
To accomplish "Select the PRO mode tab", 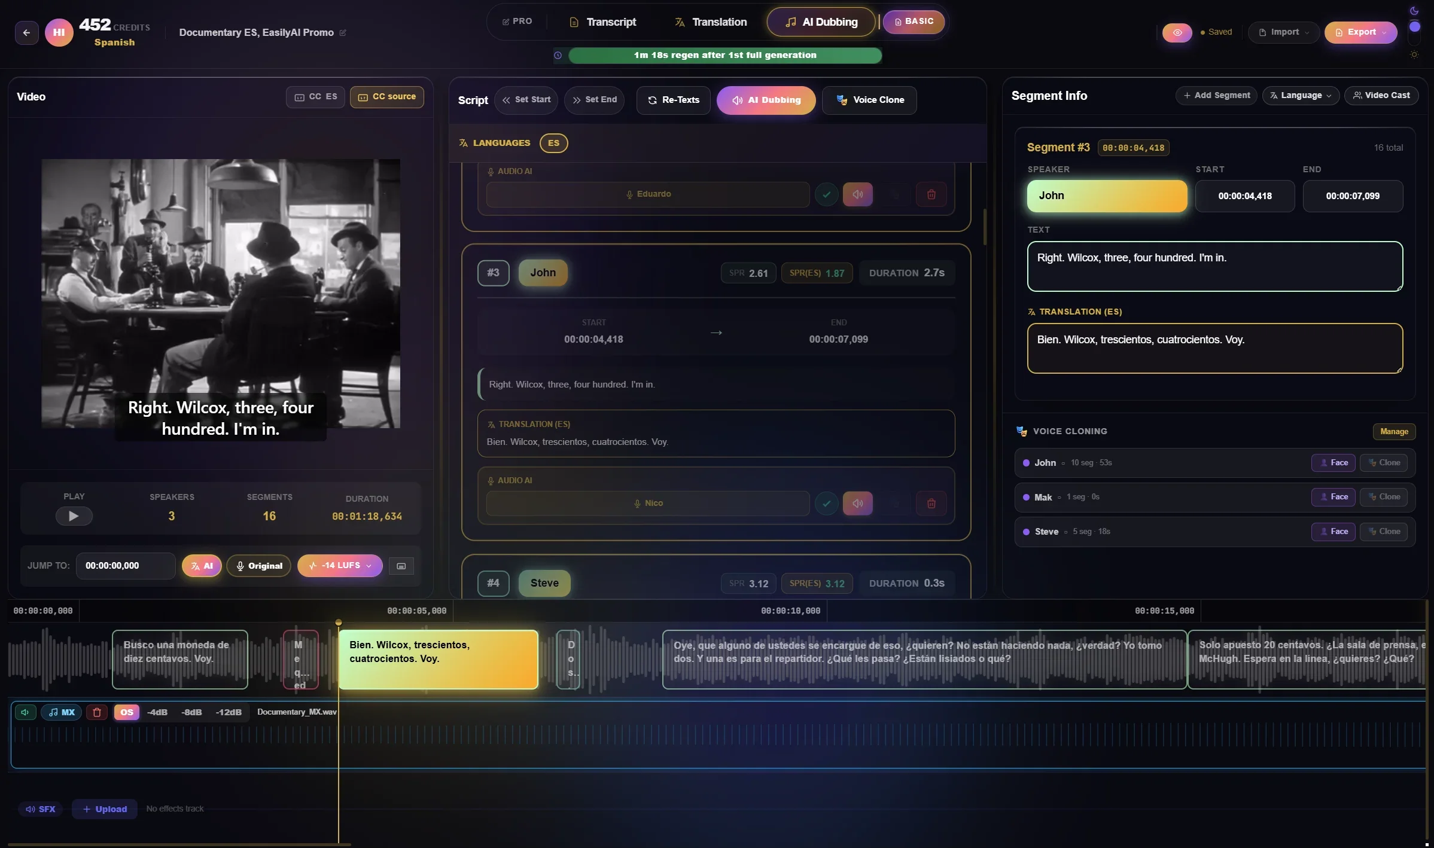I will click(517, 22).
